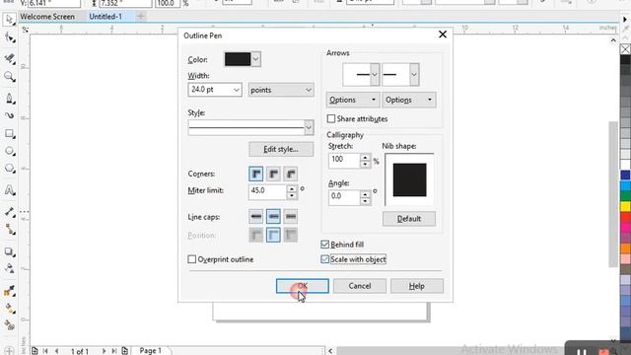The image size is (631, 355).
Task: Enable Overprint outline checkbox
Action: pos(192,259)
